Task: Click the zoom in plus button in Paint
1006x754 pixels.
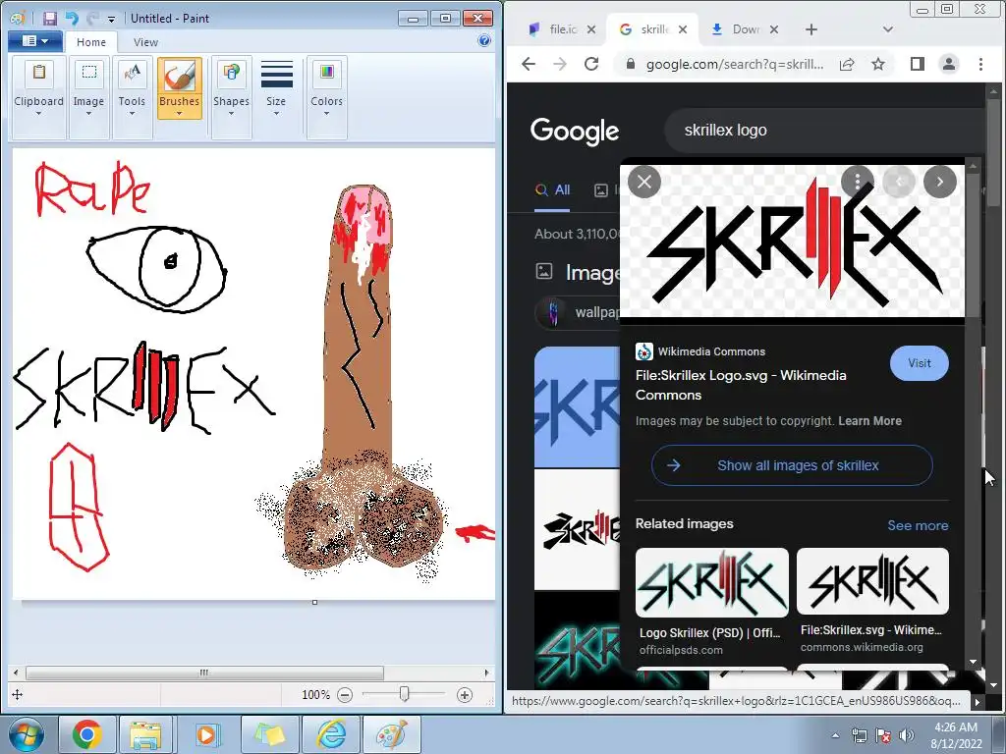Action: [465, 695]
